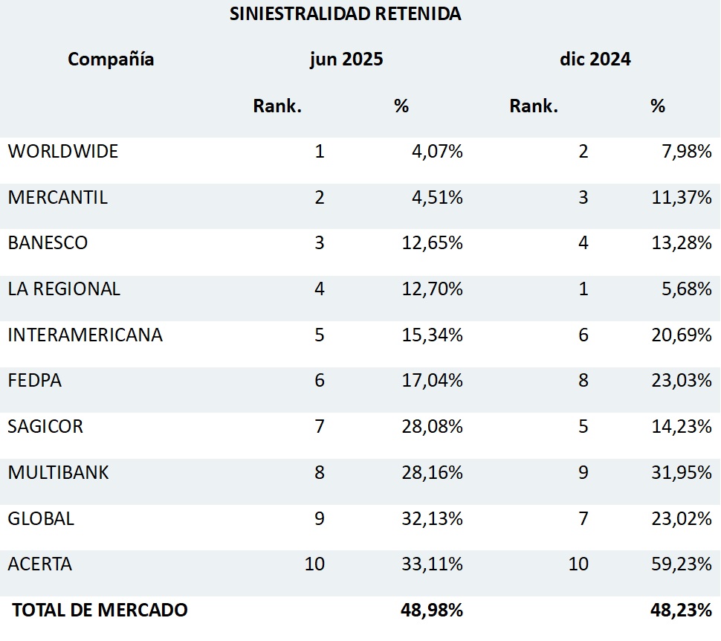This screenshot has width=721, height=641.
Task: Select the INTERAMERICANA company name
Action: point(85,335)
